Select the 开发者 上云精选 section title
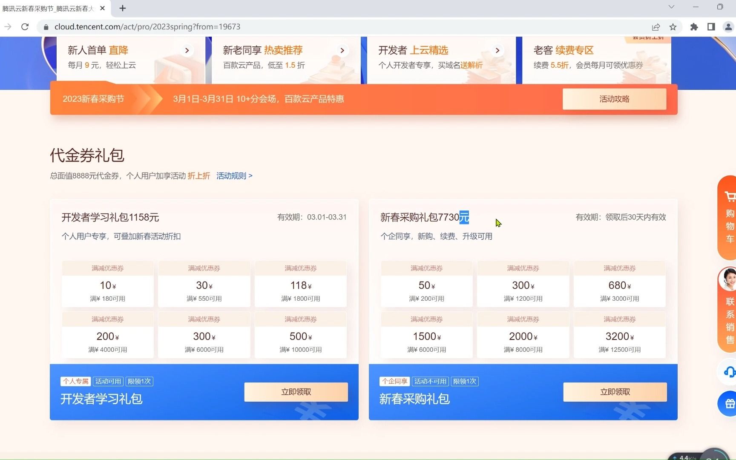This screenshot has width=736, height=460. 413,50
